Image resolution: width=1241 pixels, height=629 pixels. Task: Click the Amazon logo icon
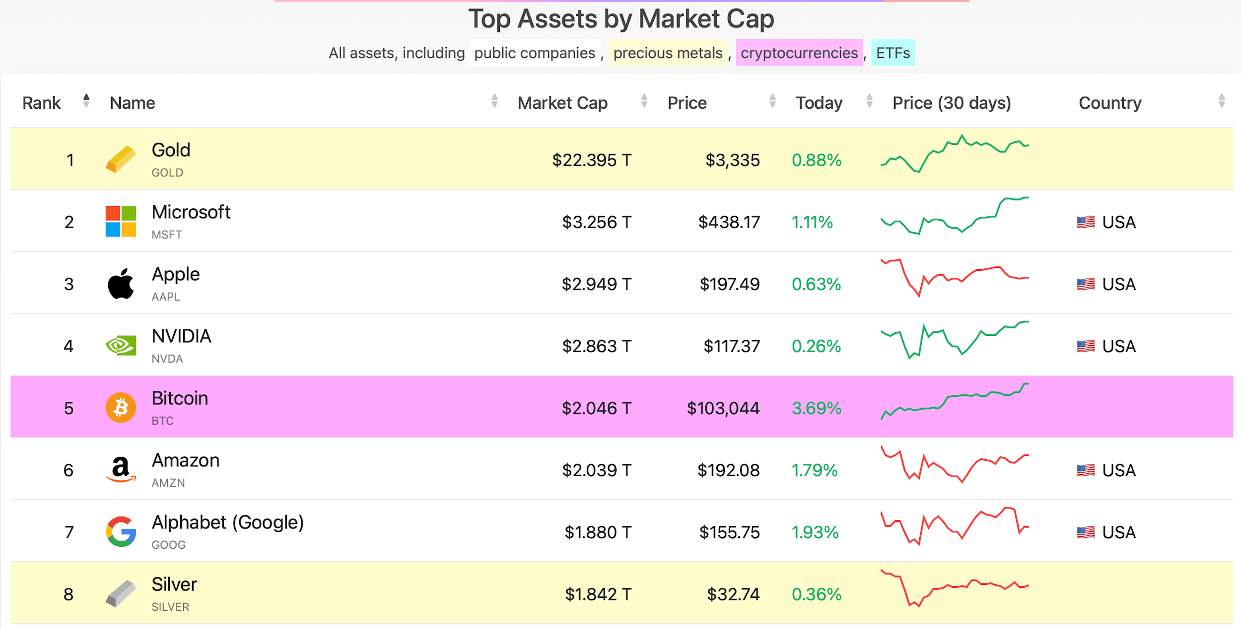(121, 470)
